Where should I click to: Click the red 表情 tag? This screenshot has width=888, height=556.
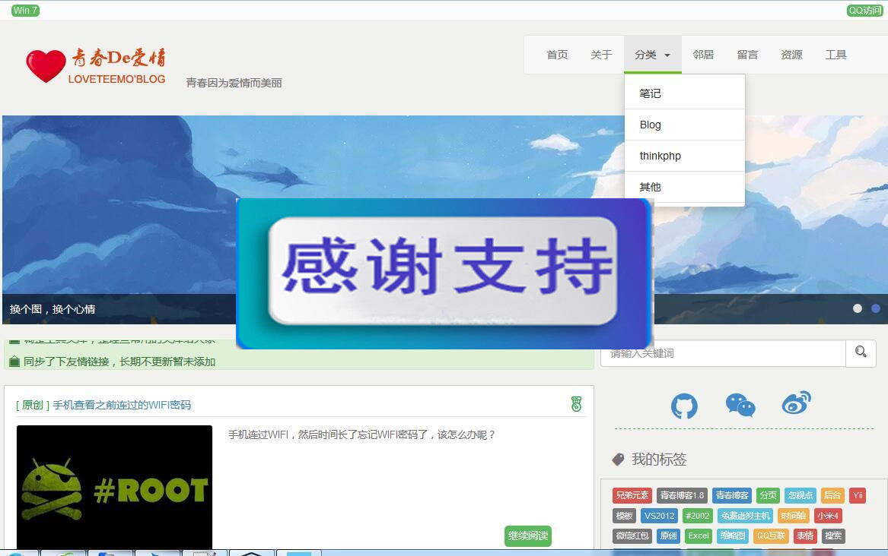coord(805,535)
